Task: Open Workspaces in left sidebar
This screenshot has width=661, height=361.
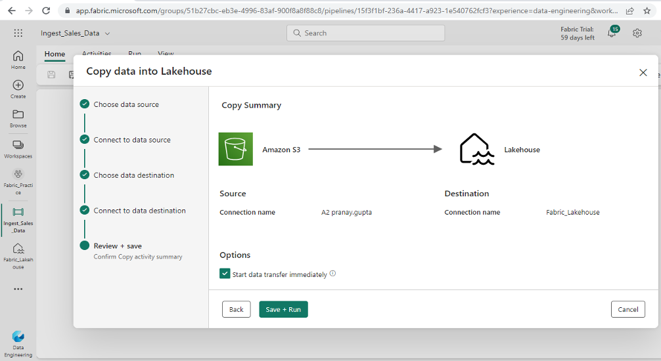Action: [18, 149]
